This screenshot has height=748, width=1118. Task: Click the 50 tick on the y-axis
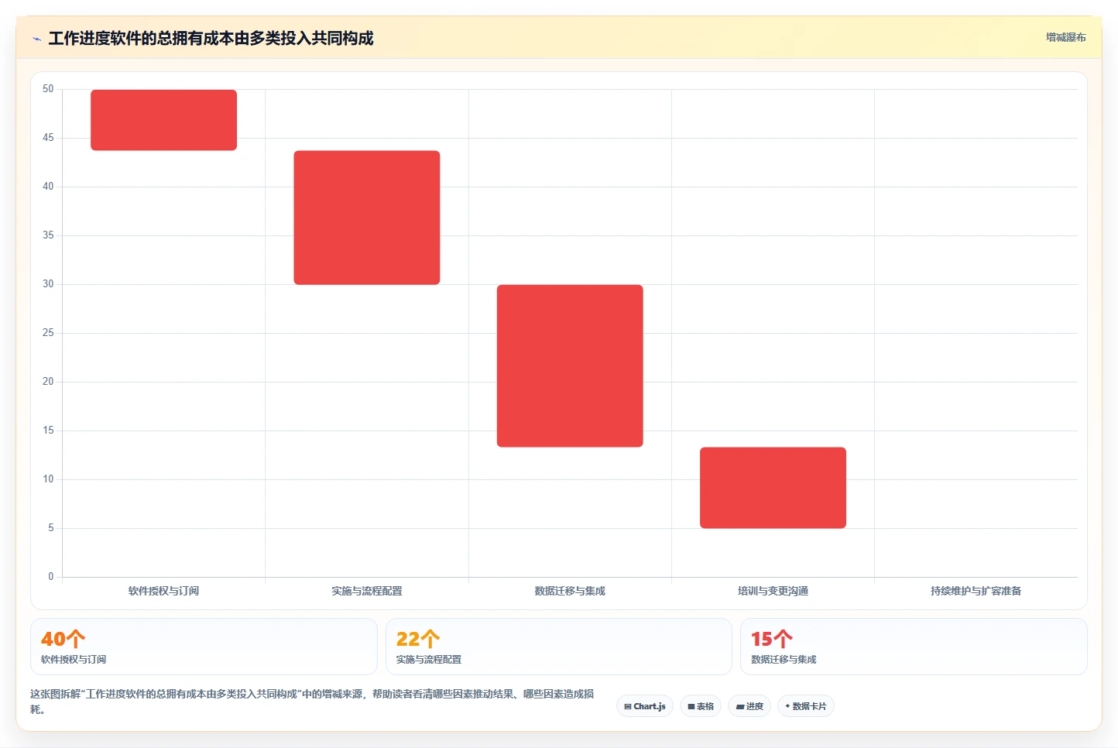pos(48,89)
